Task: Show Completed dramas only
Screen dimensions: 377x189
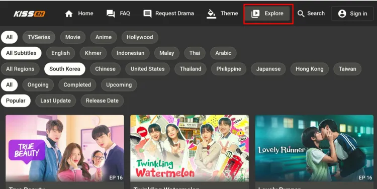Action: pos(77,85)
